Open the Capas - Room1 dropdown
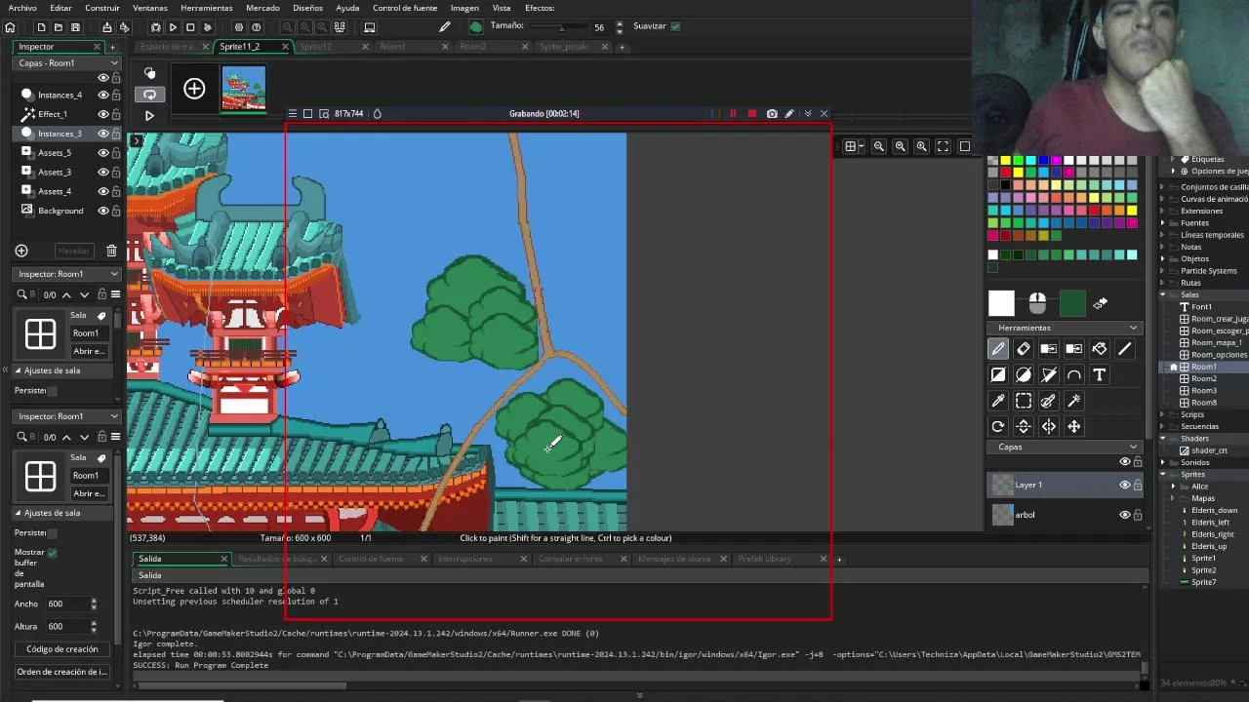Image resolution: width=1249 pixels, height=702 pixels. tap(67, 62)
